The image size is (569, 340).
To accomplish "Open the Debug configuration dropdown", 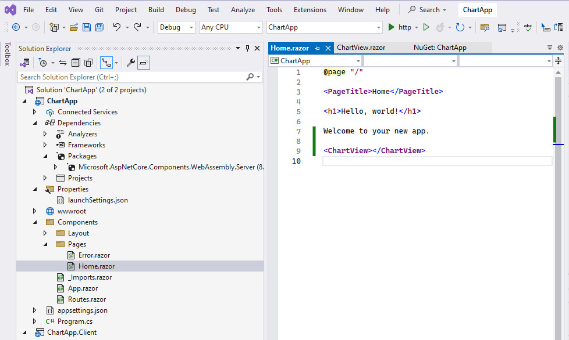I will coord(177,27).
